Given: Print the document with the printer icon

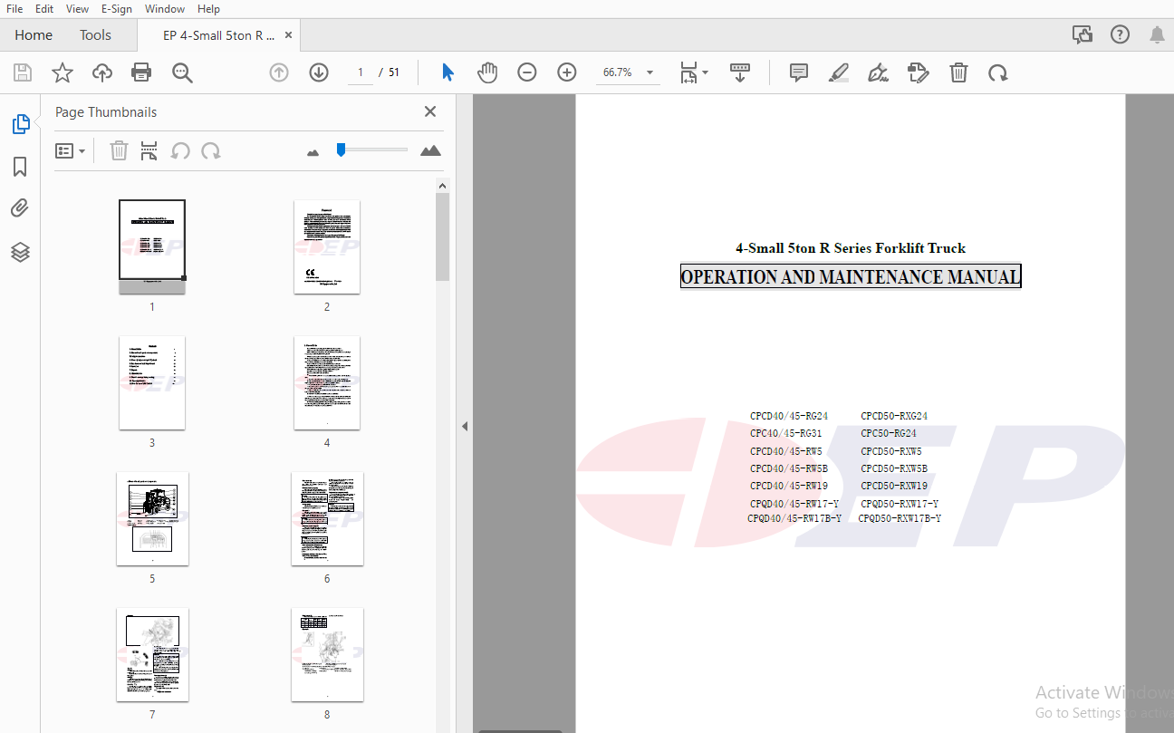Looking at the screenshot, I should [x=141, y=72].
